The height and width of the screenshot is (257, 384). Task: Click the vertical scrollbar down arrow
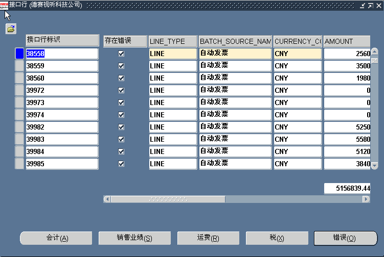click(x=374, y=165)
